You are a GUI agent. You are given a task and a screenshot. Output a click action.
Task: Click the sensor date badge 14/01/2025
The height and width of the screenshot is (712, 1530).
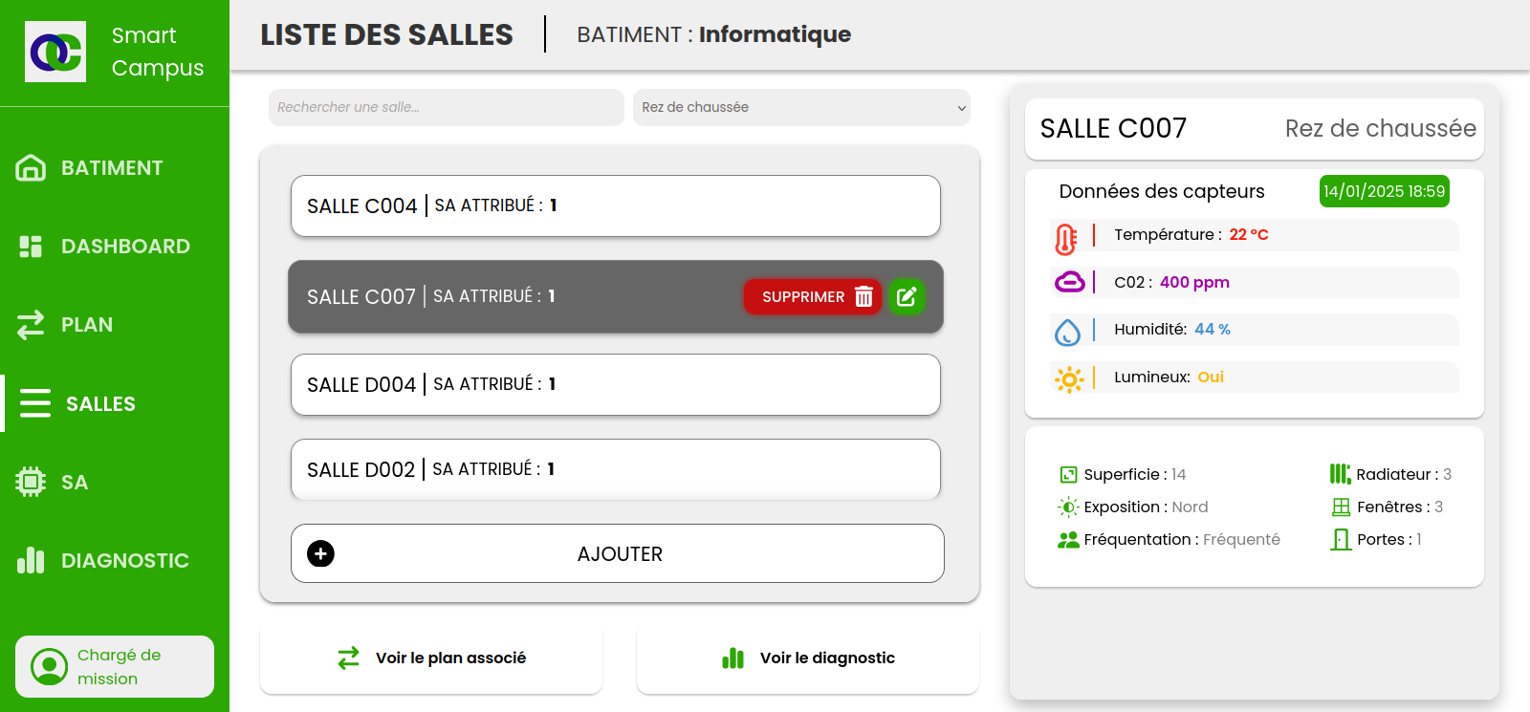click(1385, 191)
